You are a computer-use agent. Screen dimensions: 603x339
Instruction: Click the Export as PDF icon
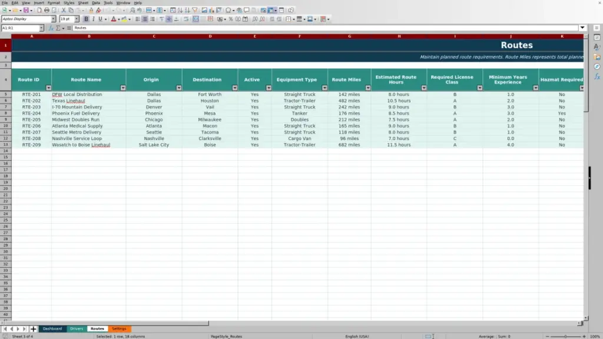pyautogui.click(x=39, y=11)
